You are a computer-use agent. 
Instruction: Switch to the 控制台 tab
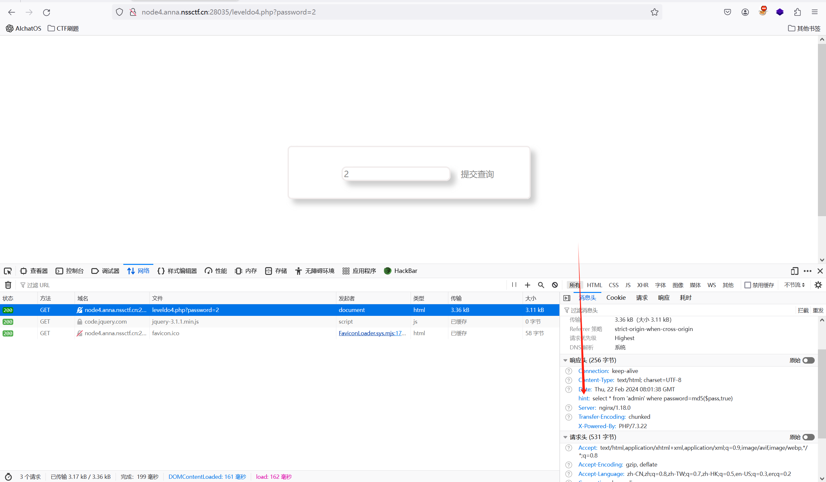click(x=70, y=271)
